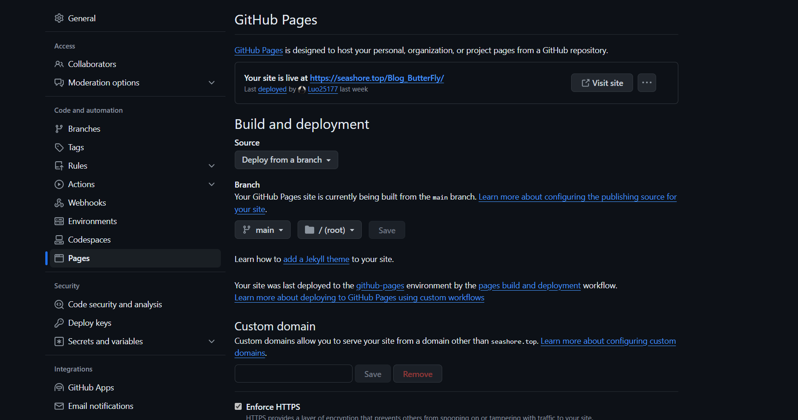This screenshot has width=798, height=420.
Task: Open the add a Jekyll theme link
Action: click(316, 259)
